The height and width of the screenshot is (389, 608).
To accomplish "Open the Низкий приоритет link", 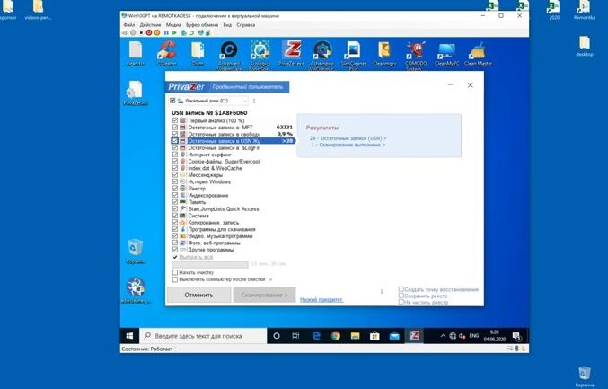I will (x=322, y=299).
